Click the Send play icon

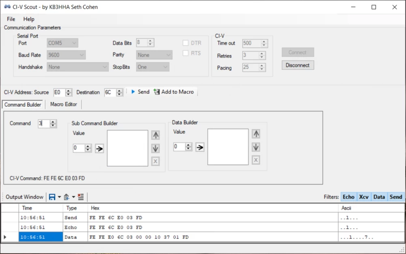click(x=133, y=92)
